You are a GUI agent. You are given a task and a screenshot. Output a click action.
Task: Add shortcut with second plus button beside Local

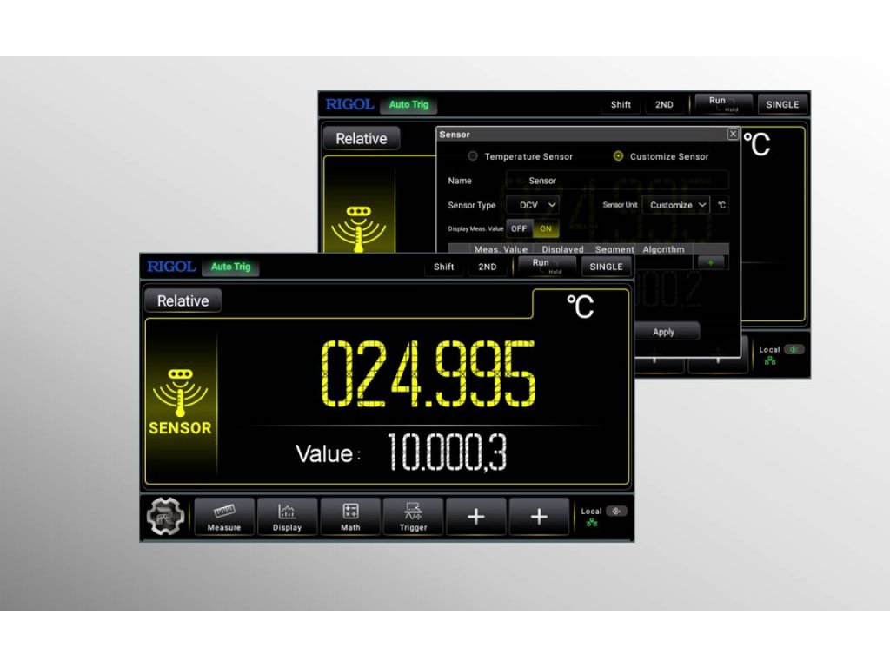coord(539,516)
